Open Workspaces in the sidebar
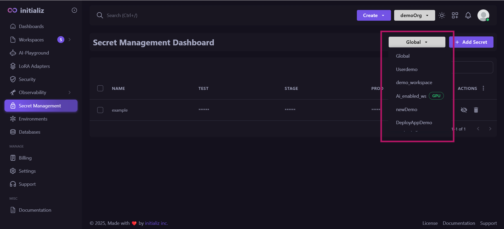504x229 pixels. click(x=41, y=40)
